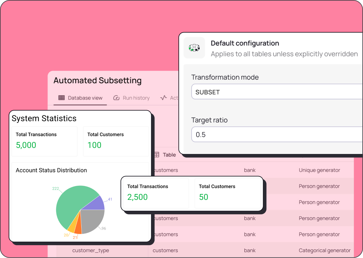This screenshot has height=258, width=363.
Task: Click the 50 Total Customers value
Action: coord(204,197)
